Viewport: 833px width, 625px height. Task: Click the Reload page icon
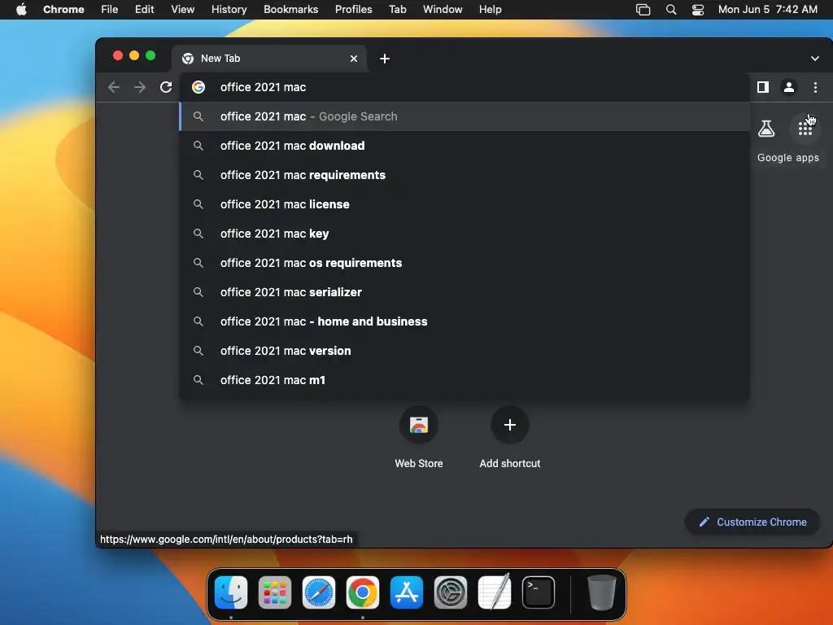[166, 87]
